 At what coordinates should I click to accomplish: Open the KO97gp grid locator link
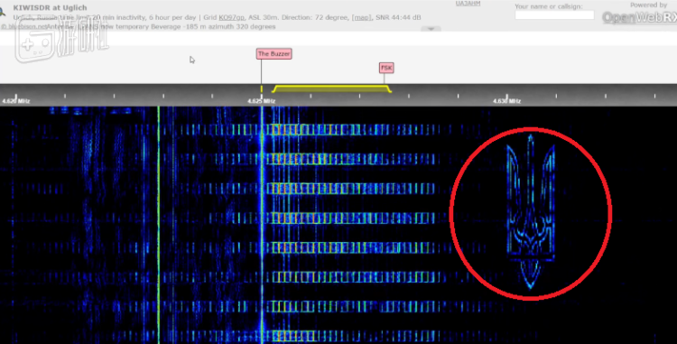tap(231, 18)
